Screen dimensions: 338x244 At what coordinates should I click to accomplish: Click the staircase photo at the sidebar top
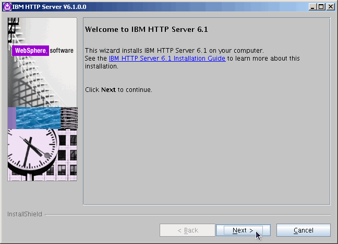pyautogui.click(x=42, y=78)
